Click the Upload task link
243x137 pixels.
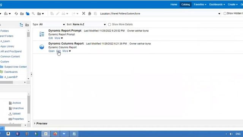(16, 114)
